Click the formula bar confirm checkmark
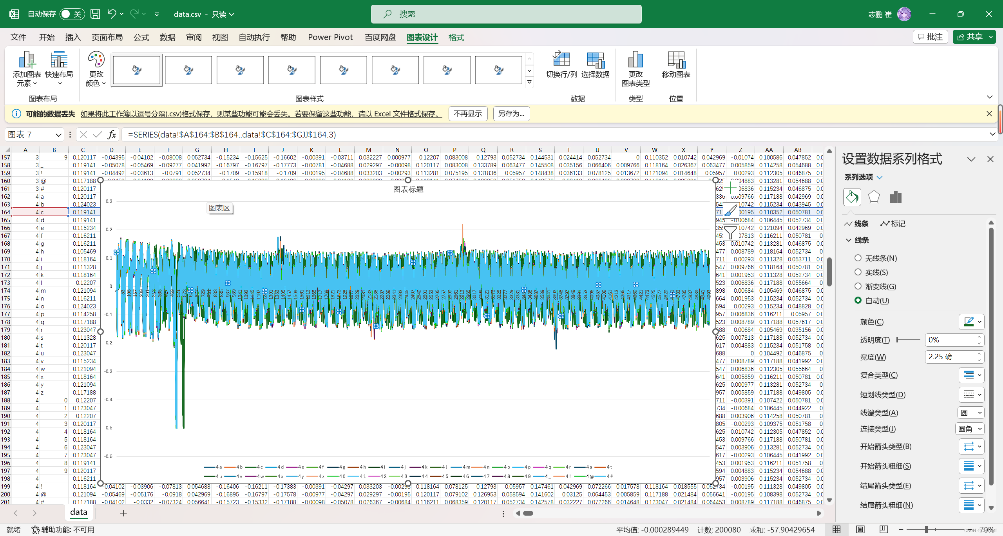1003x536 pixels. click(97, 135)
